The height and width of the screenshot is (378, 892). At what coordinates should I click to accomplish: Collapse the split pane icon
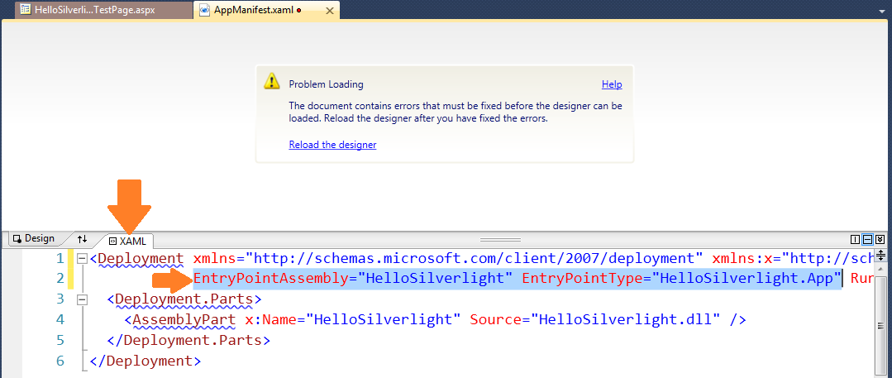[880, 240]
